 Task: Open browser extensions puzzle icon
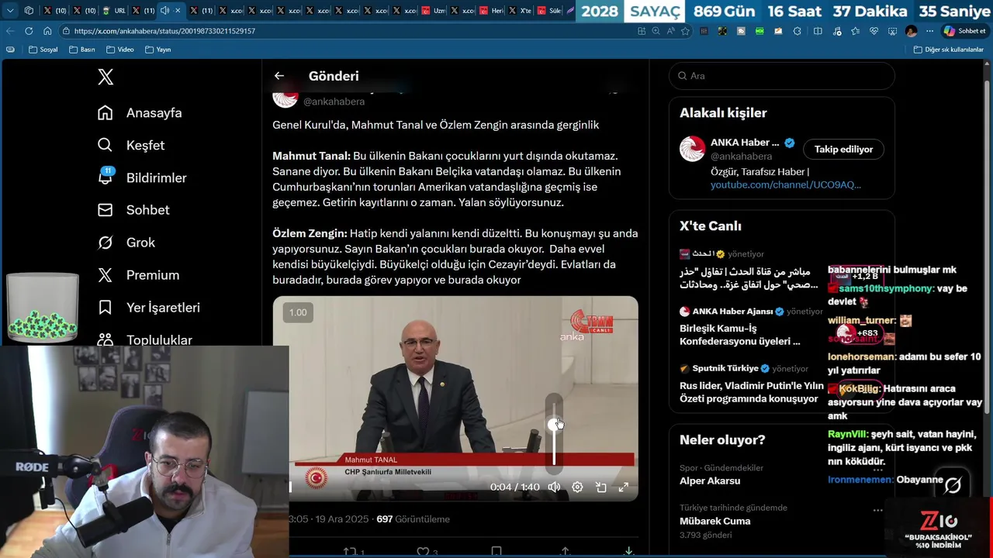[x=797, y=31]
